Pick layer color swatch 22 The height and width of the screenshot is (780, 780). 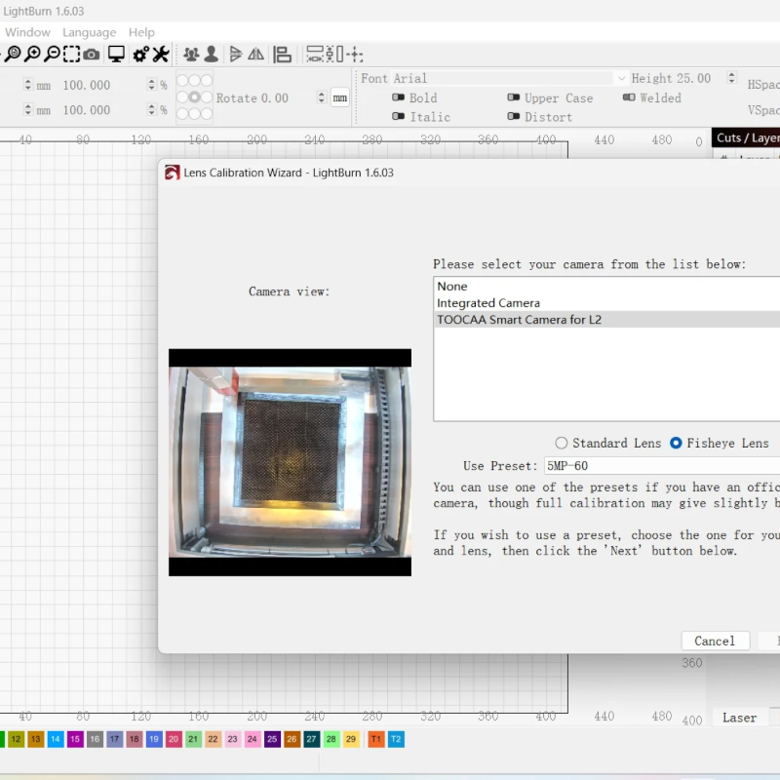[213, 739]
